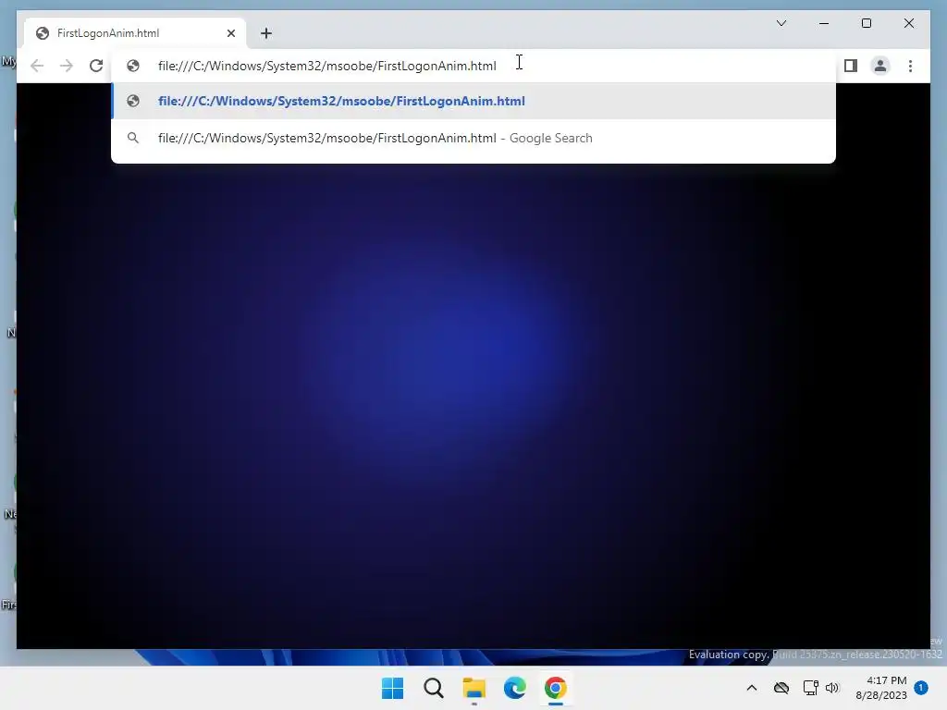Image resolution: width=947 pixels, height=710 pixels.
Task: Open the volume tray icon
Action: [832, 688]
